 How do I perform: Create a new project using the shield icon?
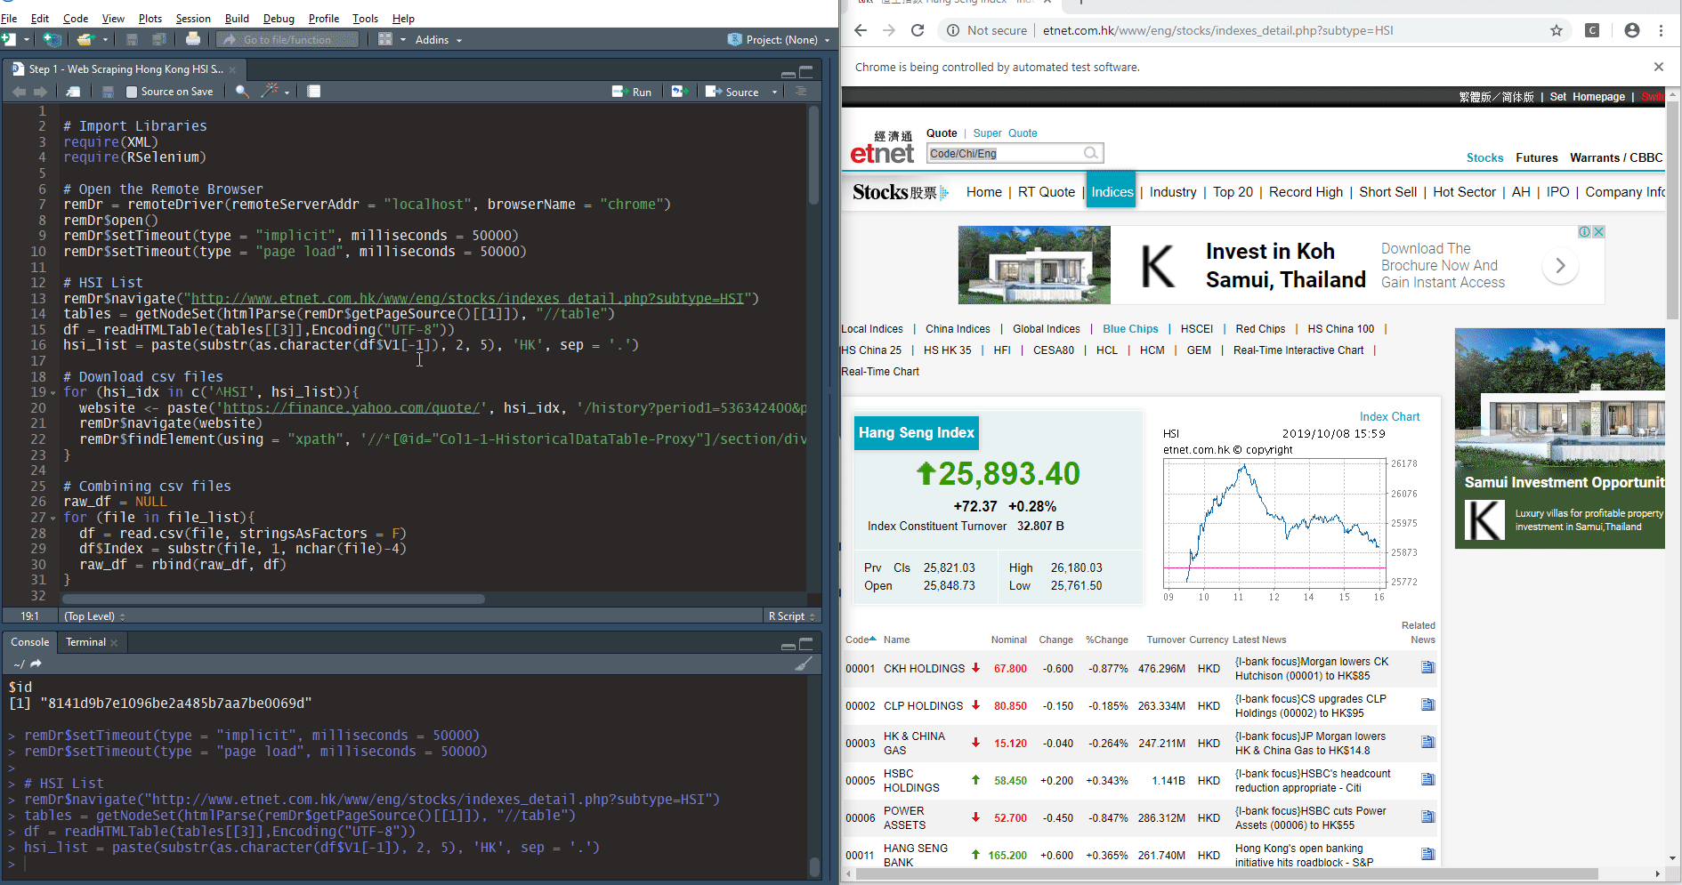click(53, 39)
